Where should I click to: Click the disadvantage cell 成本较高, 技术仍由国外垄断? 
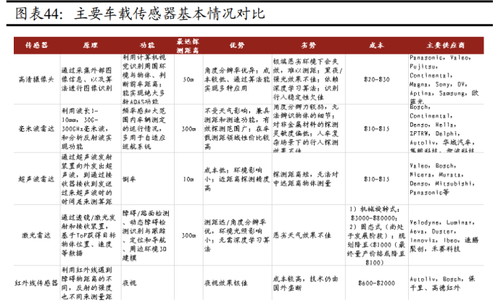point(305,283)
